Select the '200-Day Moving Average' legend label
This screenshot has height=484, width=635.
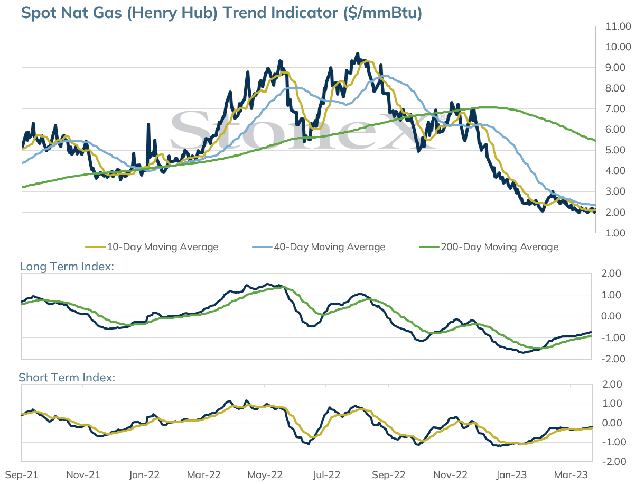499,247
